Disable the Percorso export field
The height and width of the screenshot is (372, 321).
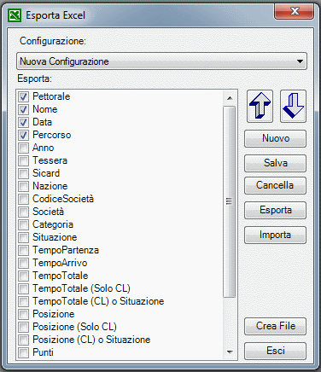[23, 135]
